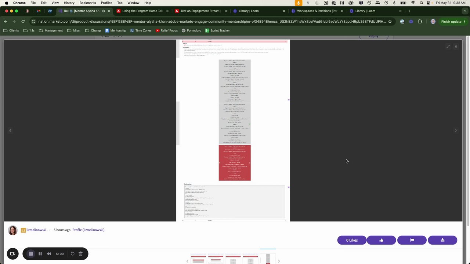
Task: Switch to Workspaces & Partitions tab
Action: [x=317, y=11]
